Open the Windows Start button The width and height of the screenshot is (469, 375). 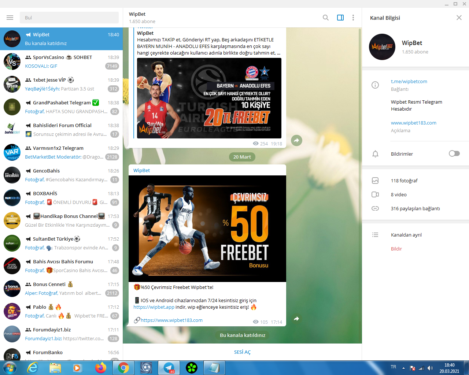10,368
